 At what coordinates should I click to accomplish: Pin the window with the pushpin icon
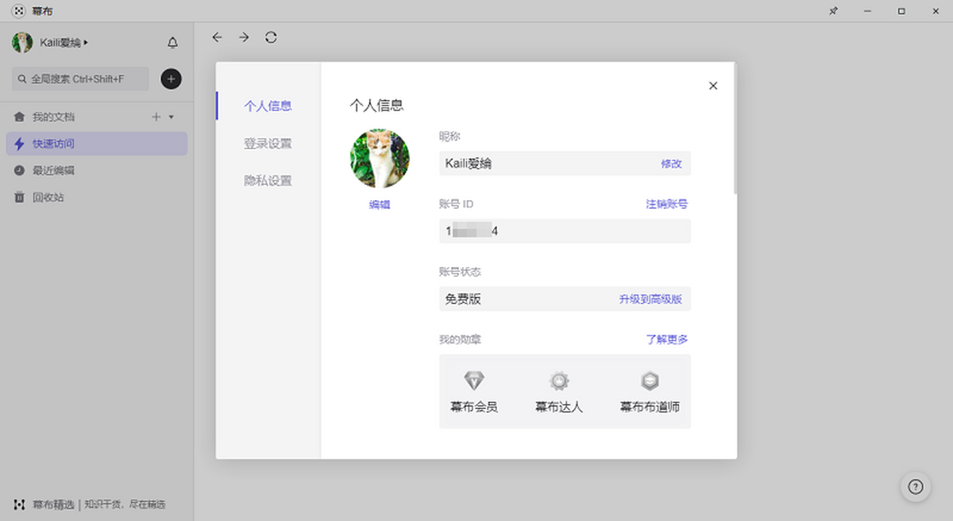pos(833,11)
